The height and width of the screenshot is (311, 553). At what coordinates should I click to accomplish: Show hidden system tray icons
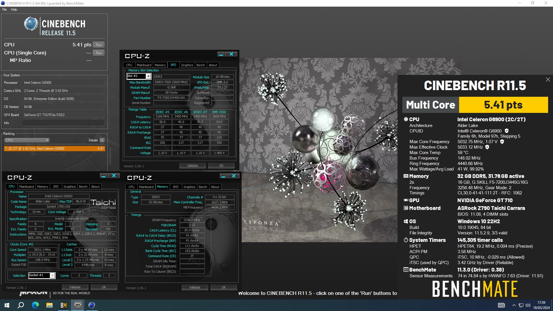(x=514, y=305)
